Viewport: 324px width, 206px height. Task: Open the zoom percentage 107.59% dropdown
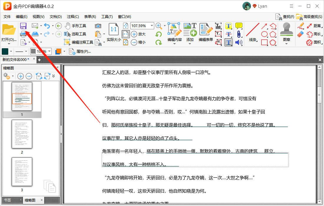(x=152, y=26)
